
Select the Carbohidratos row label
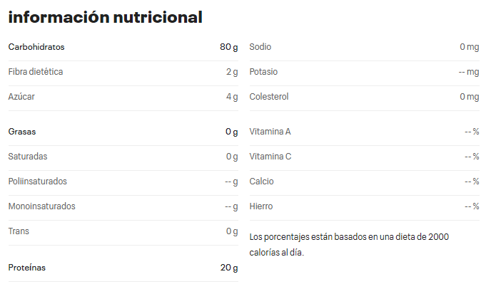coord(36,47)
